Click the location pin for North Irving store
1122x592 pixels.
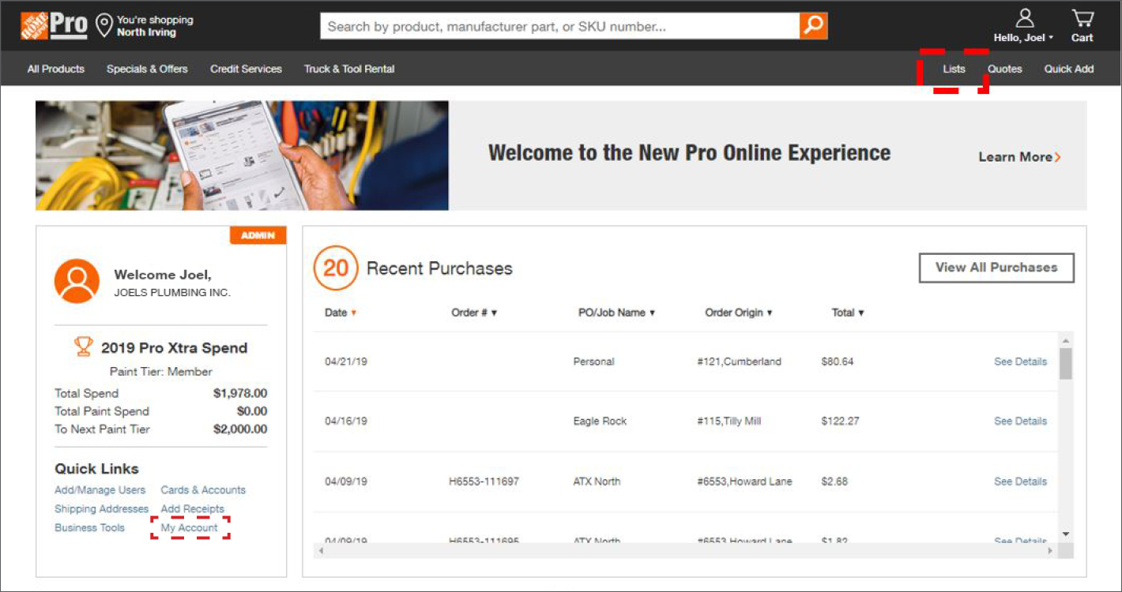coord(104,24)
